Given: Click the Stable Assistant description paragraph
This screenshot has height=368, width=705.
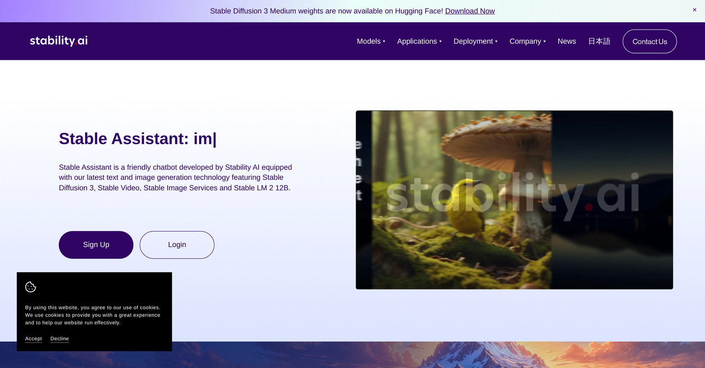Looking at the screenshot, I should pyautogui.click(x=175, y=177).
